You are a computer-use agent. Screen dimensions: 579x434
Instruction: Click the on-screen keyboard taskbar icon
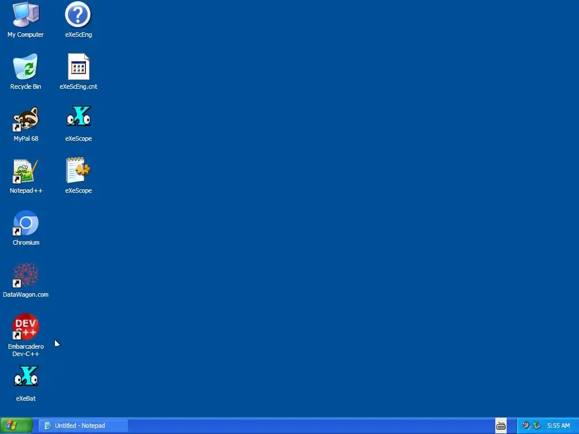501,426
